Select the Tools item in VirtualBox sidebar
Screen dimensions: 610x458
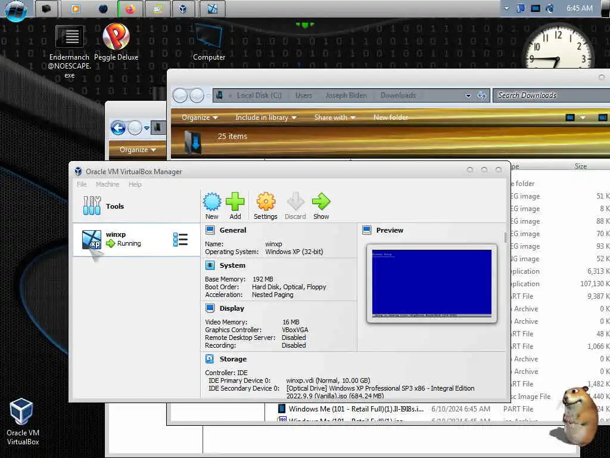136,206
